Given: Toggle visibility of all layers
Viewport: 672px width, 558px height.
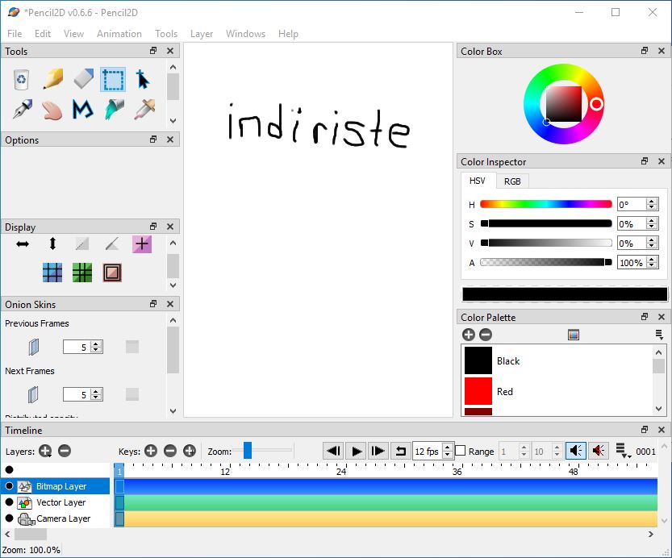Looking at the screenshot, I should tap(9, 470).
